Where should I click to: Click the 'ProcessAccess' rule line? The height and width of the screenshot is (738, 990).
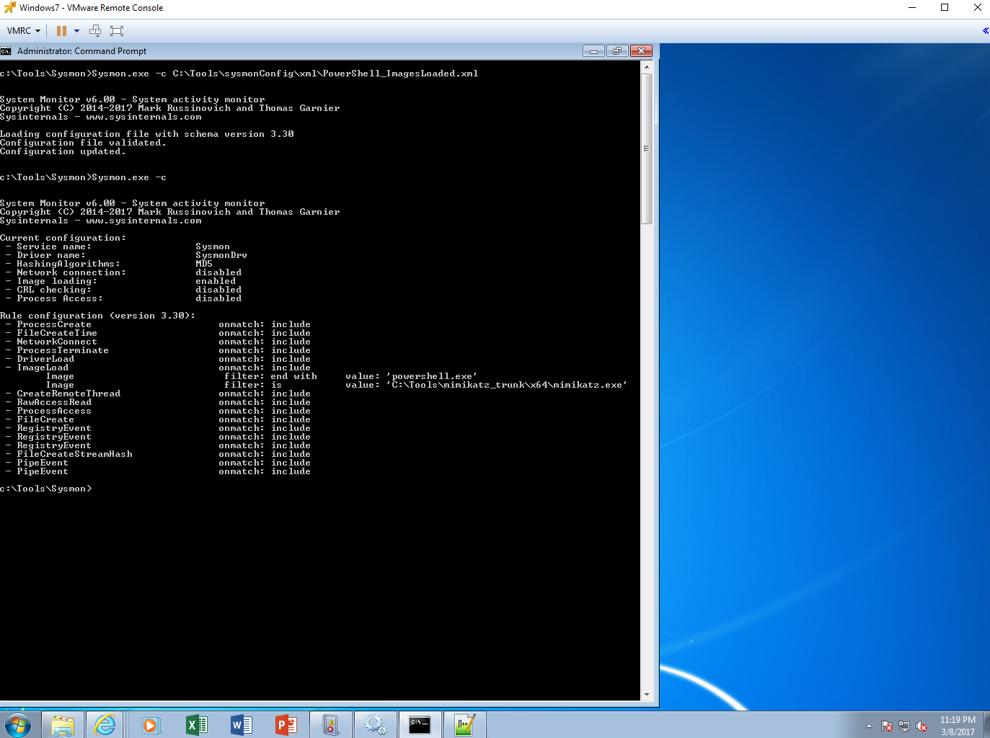(x=157, y=411)
